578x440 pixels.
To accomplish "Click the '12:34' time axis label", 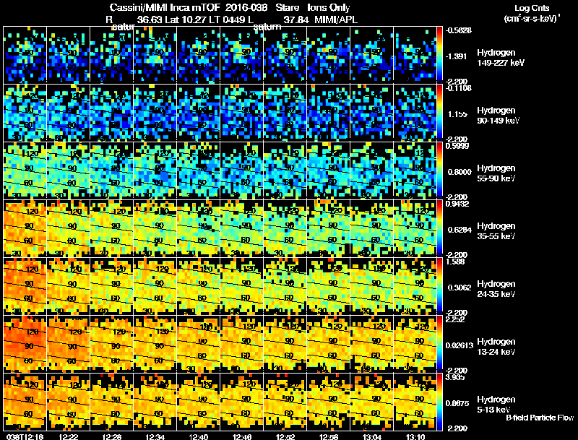I will click(155, 436).
